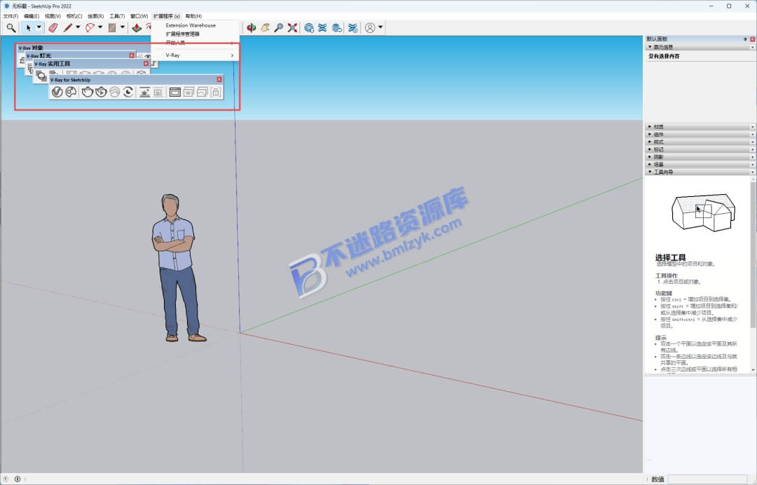Click the question mark status bar icon
This screenshot has height=485, width=757.
click(x=6, y=479)
